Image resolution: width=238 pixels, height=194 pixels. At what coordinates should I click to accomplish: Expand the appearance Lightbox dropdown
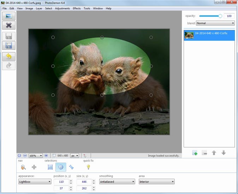(x=35, y=182)
